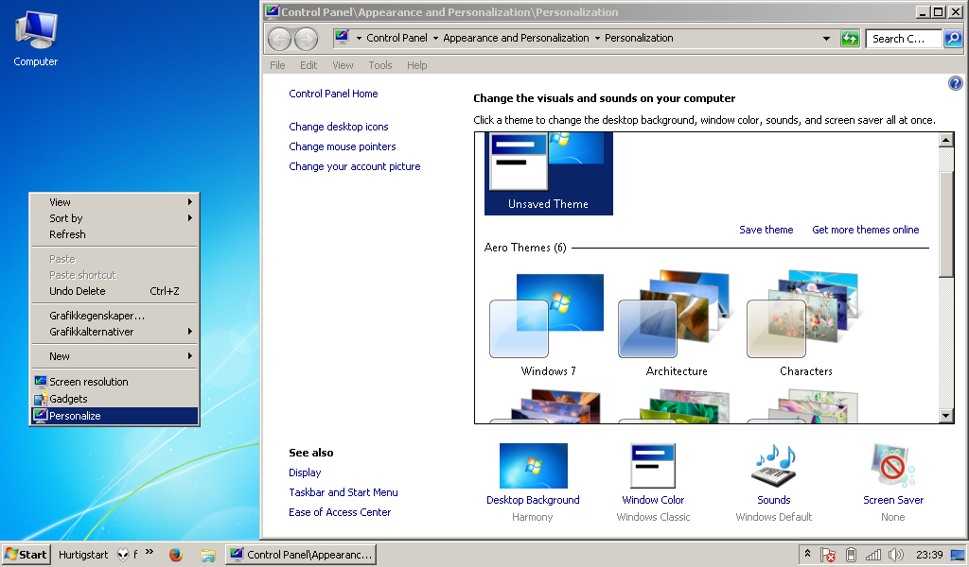Click Get more themes online link
The width and height of the screenshot is (969, 567).
(865, 230)
